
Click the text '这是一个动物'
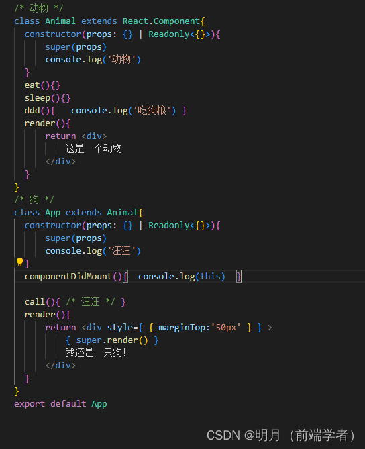point(94,148)
